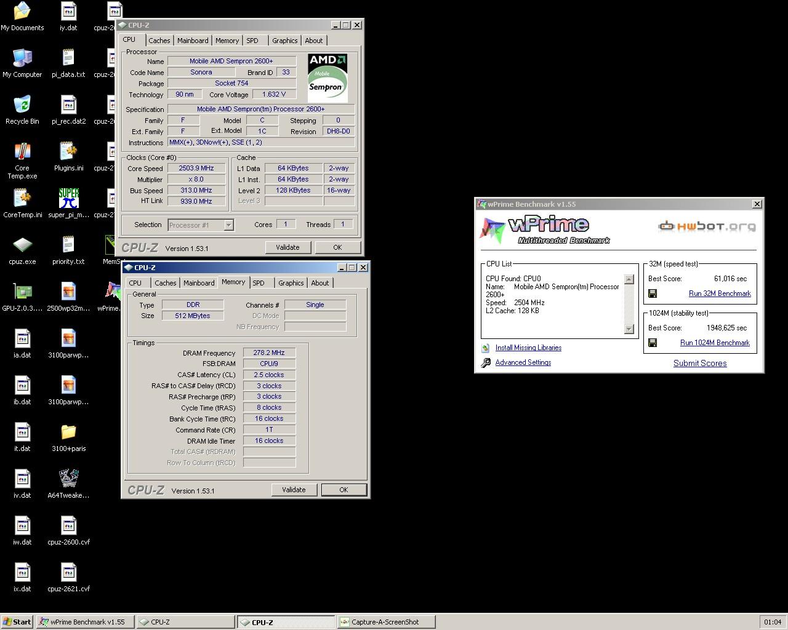The image size is (788, 630).
Task: Click the DRAM Frequency 278.2 MHz field
Action: [x=269, y=353]
